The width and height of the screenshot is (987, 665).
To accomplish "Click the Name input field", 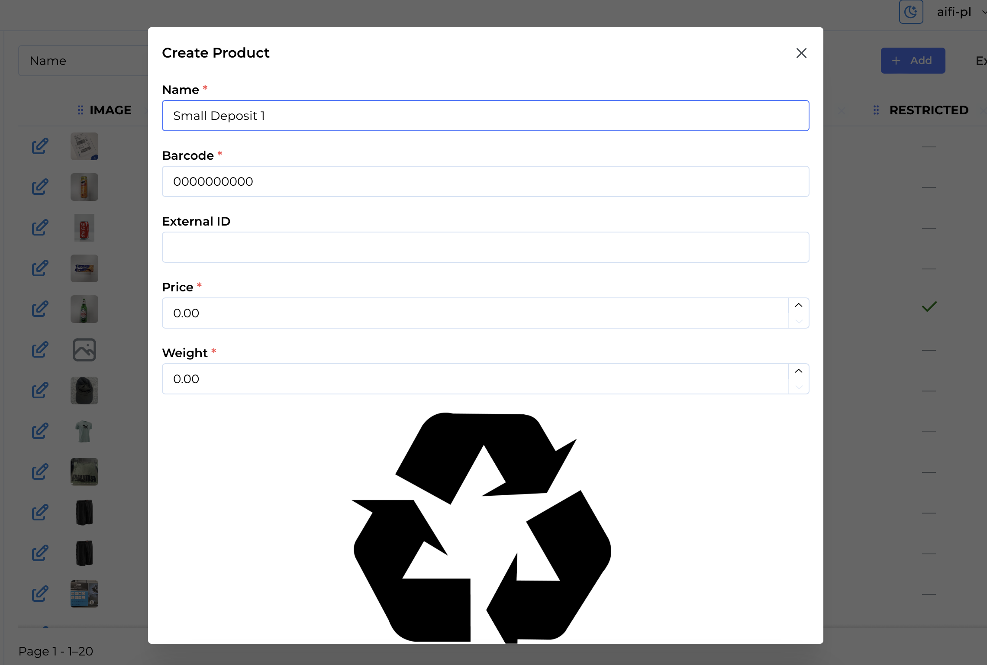I will pos(485,116).
